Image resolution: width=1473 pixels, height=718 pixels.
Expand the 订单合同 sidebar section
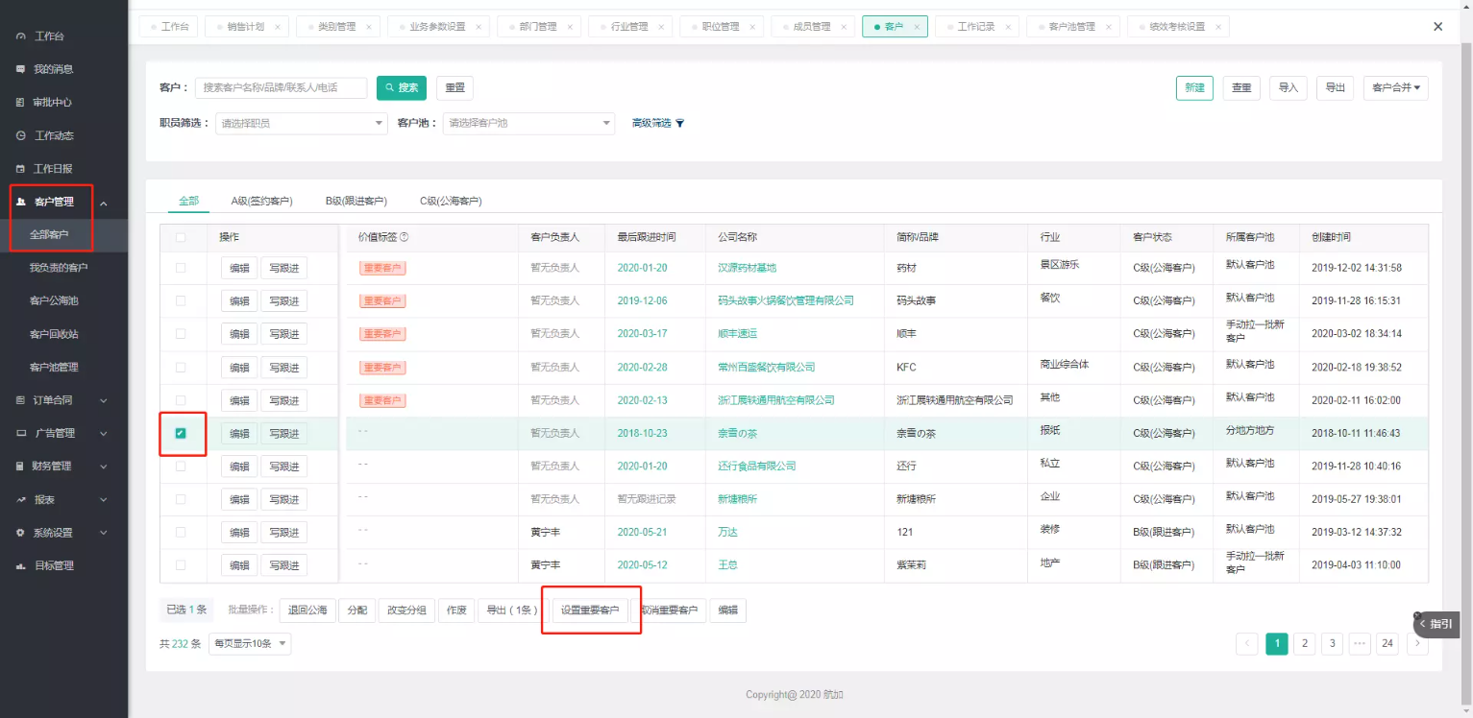tap(104, 400)
